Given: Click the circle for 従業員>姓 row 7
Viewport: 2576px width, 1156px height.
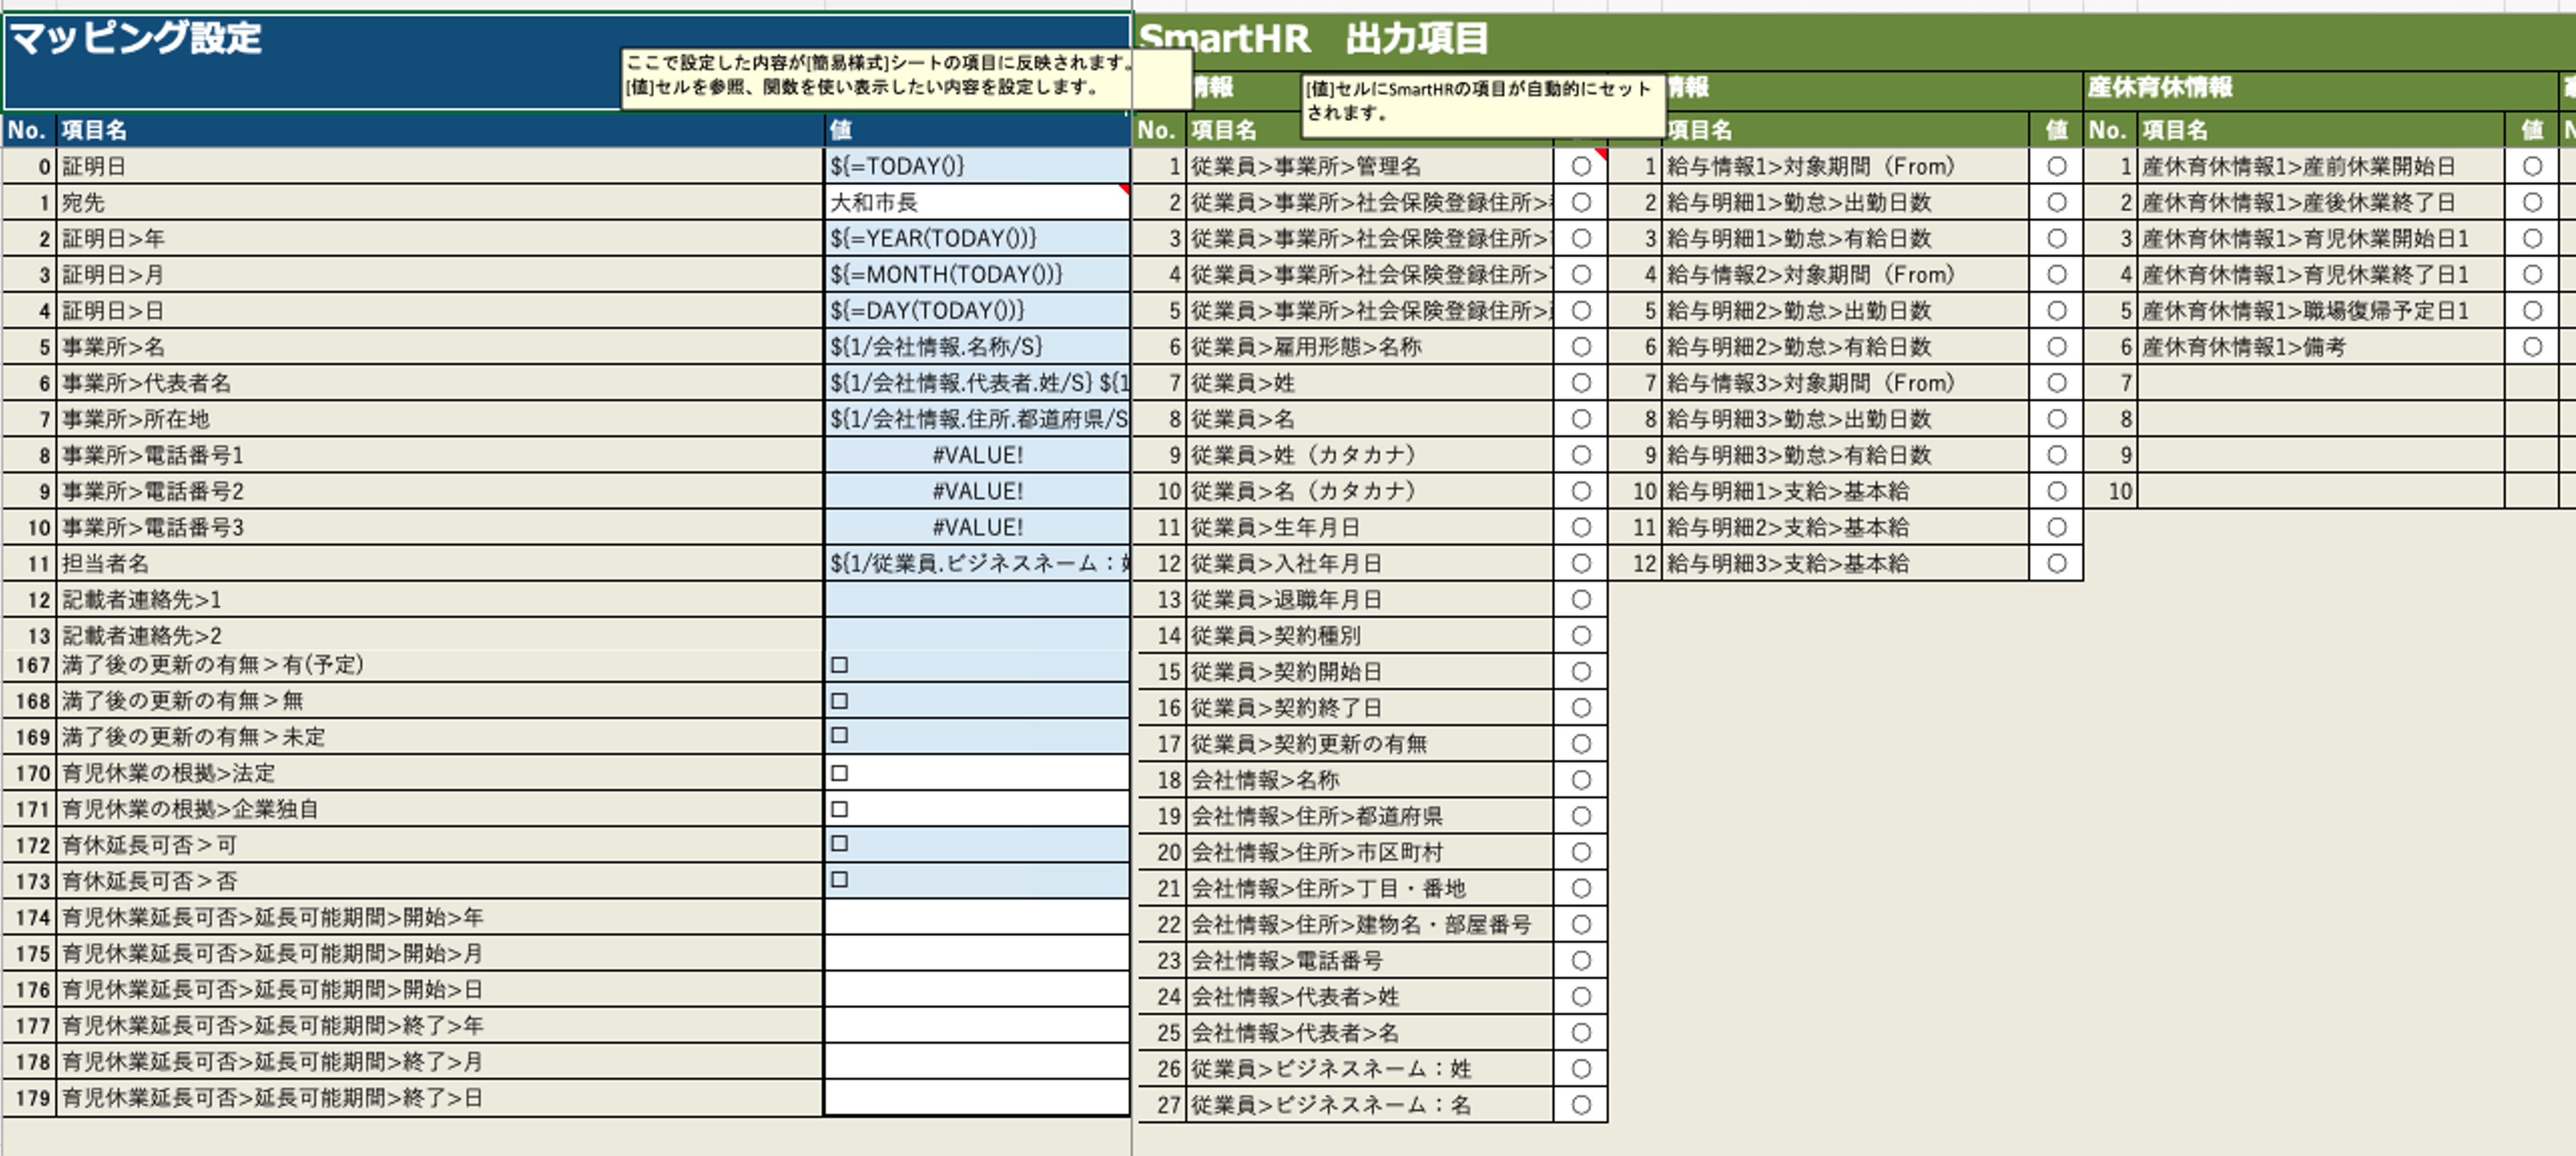Looking at the screenshot, I should coord(1581,382).
